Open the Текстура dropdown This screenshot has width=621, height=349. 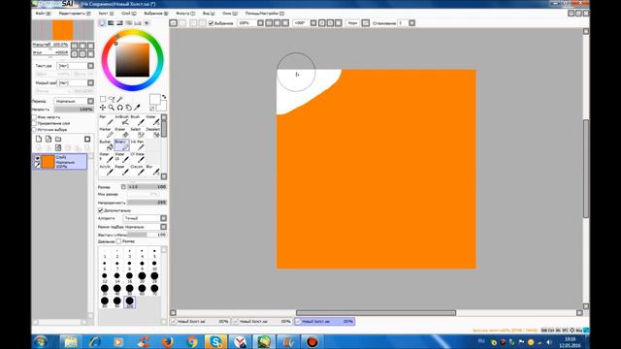[76, 66]
